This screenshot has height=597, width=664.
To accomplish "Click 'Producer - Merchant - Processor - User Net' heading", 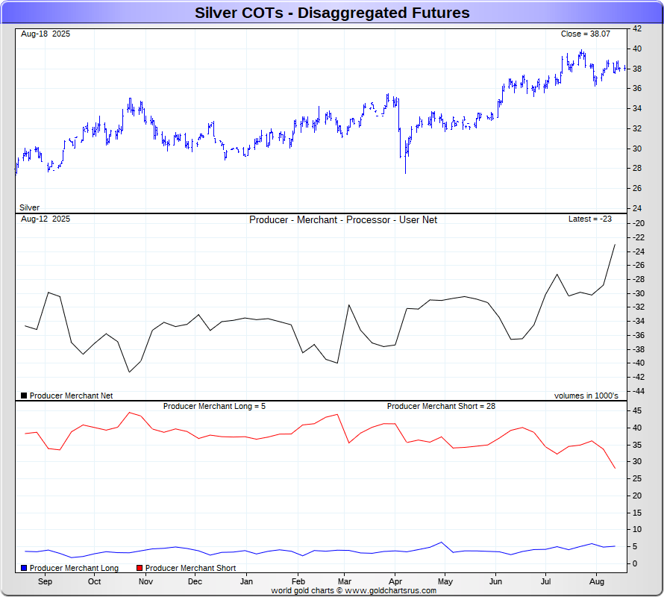I will click(343, 220).
